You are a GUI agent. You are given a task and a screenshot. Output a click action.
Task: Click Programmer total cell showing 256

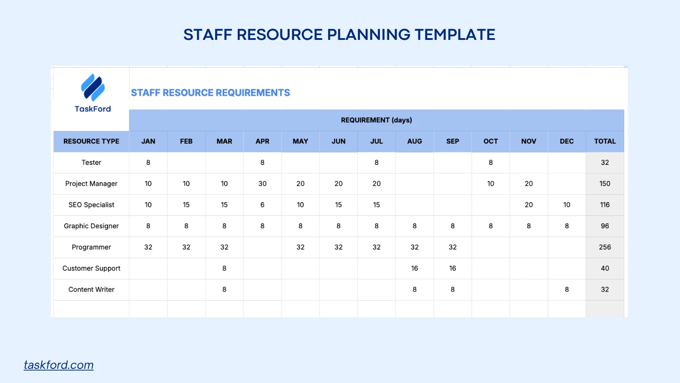(605, 247)
